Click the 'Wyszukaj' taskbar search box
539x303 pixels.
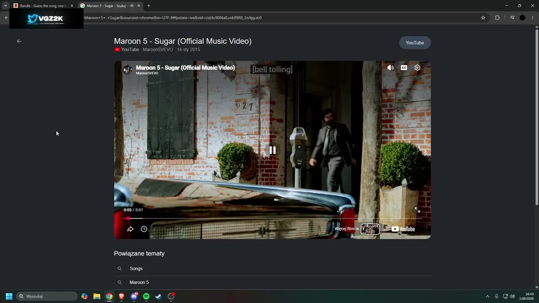(x=47, y=296)
